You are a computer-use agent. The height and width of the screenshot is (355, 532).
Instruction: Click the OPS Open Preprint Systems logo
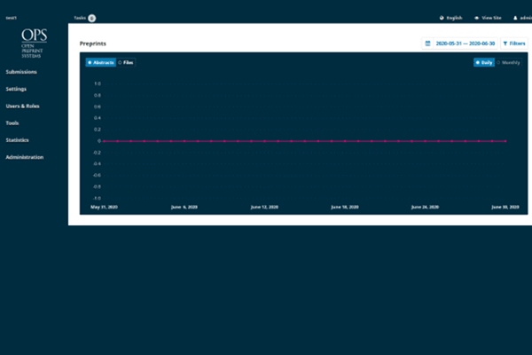35,42
